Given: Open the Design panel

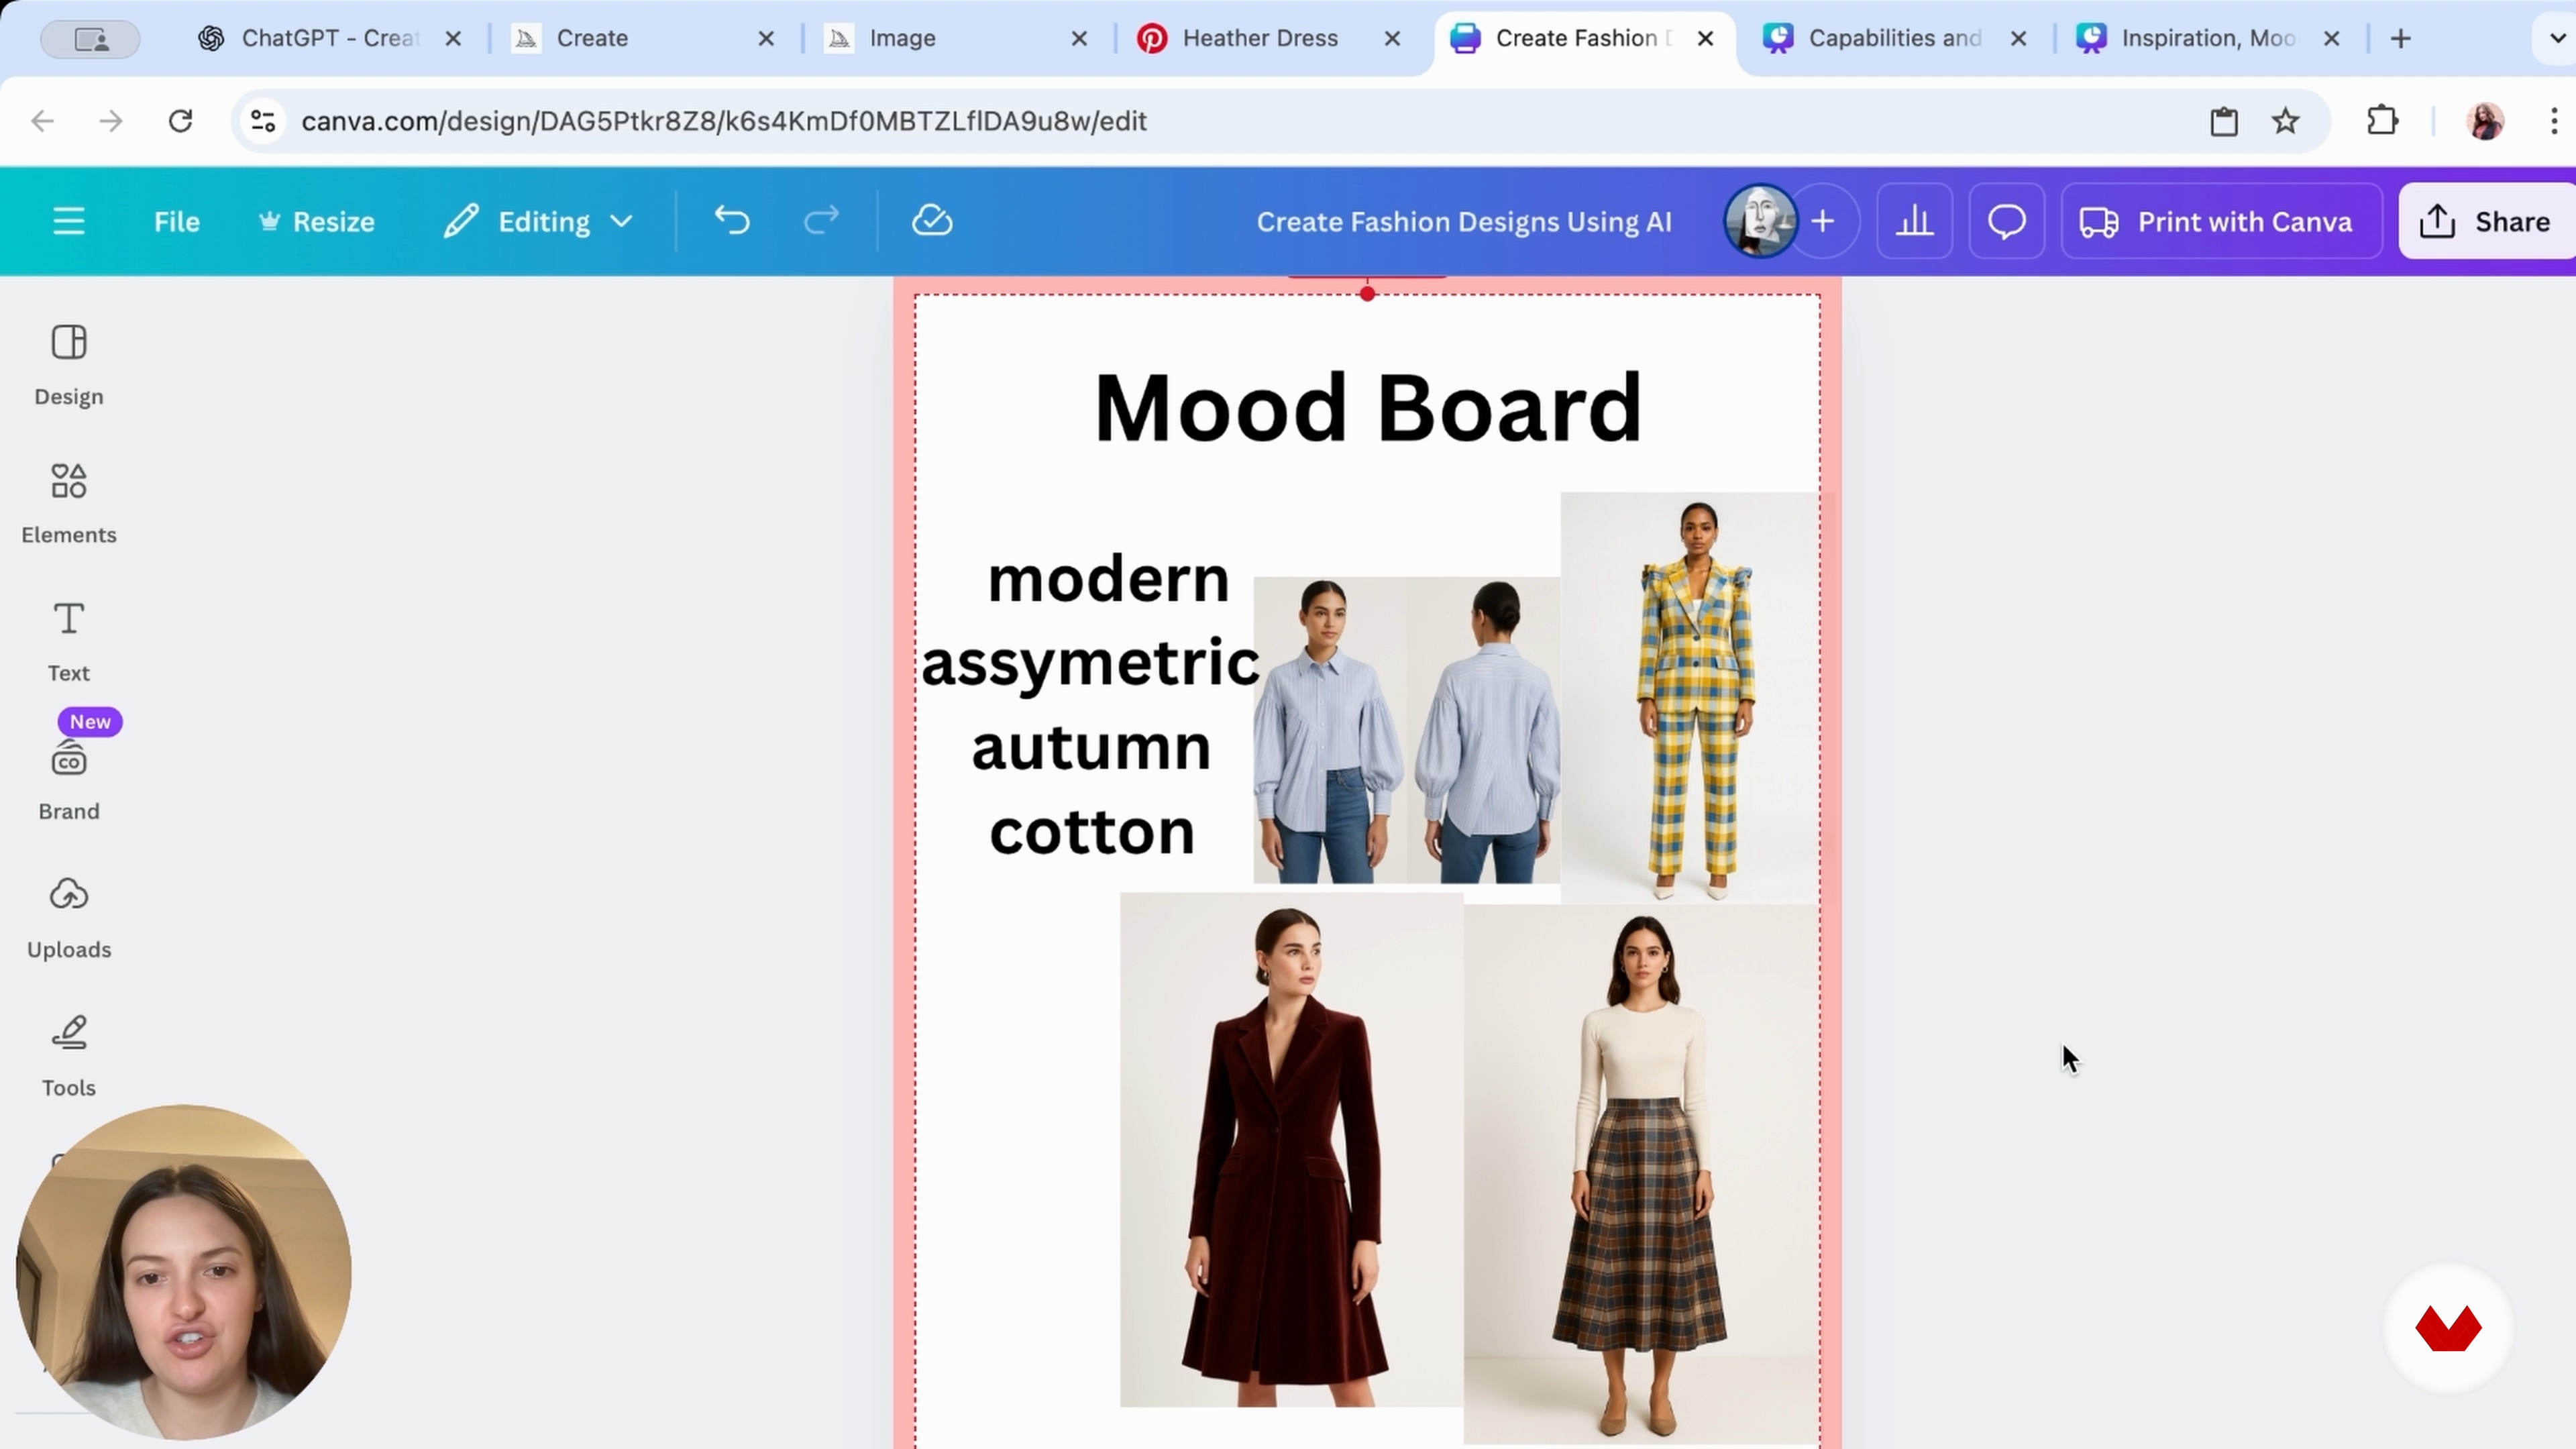Looking at the screenshot, I should [69, 364].
